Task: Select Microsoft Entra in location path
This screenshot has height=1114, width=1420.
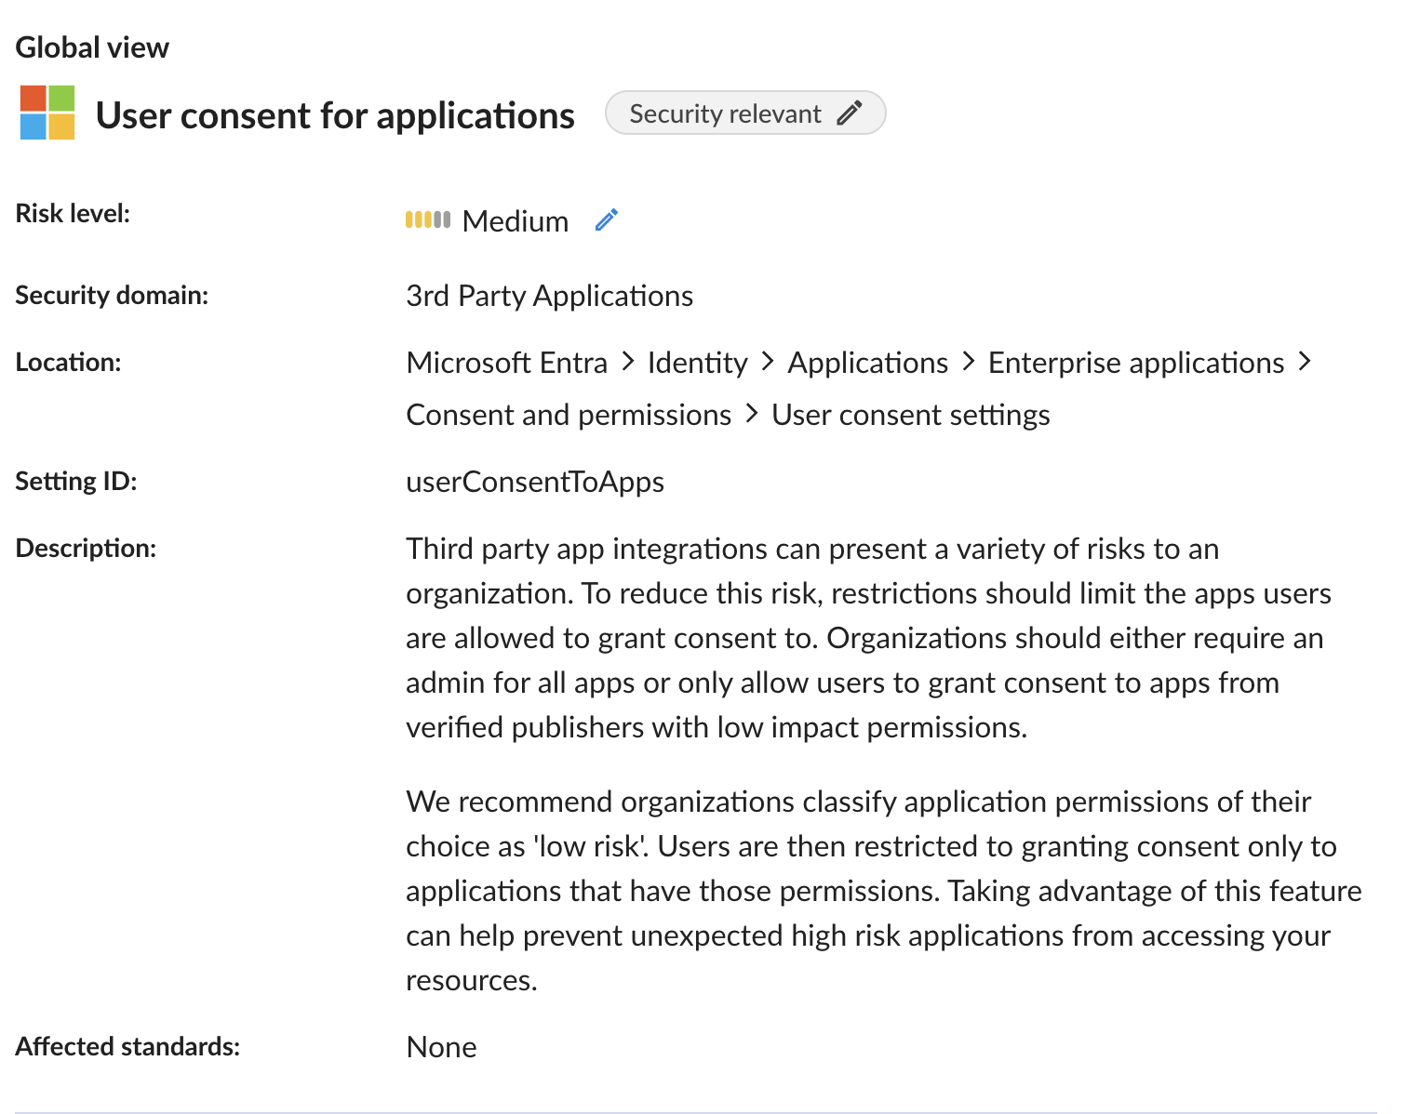Action: [x=507, y=363]
